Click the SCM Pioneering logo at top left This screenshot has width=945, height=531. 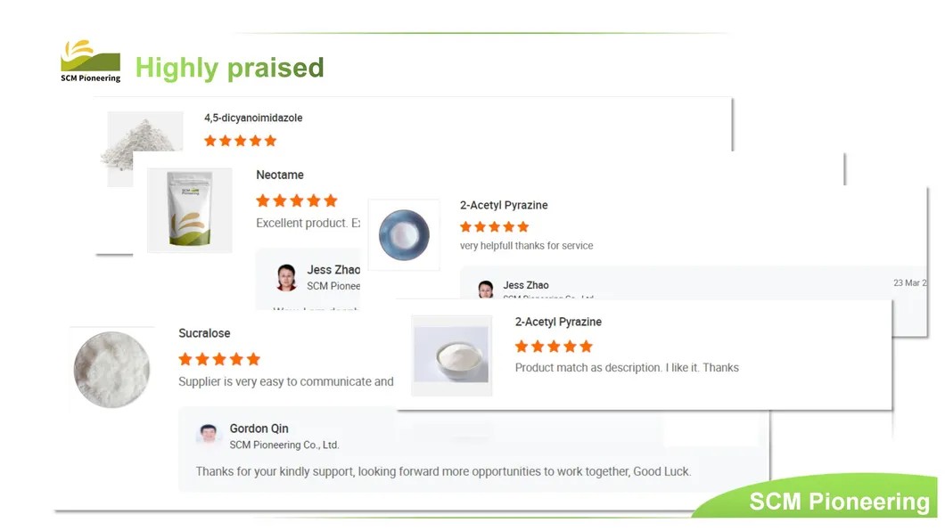[x=90, y=61]
